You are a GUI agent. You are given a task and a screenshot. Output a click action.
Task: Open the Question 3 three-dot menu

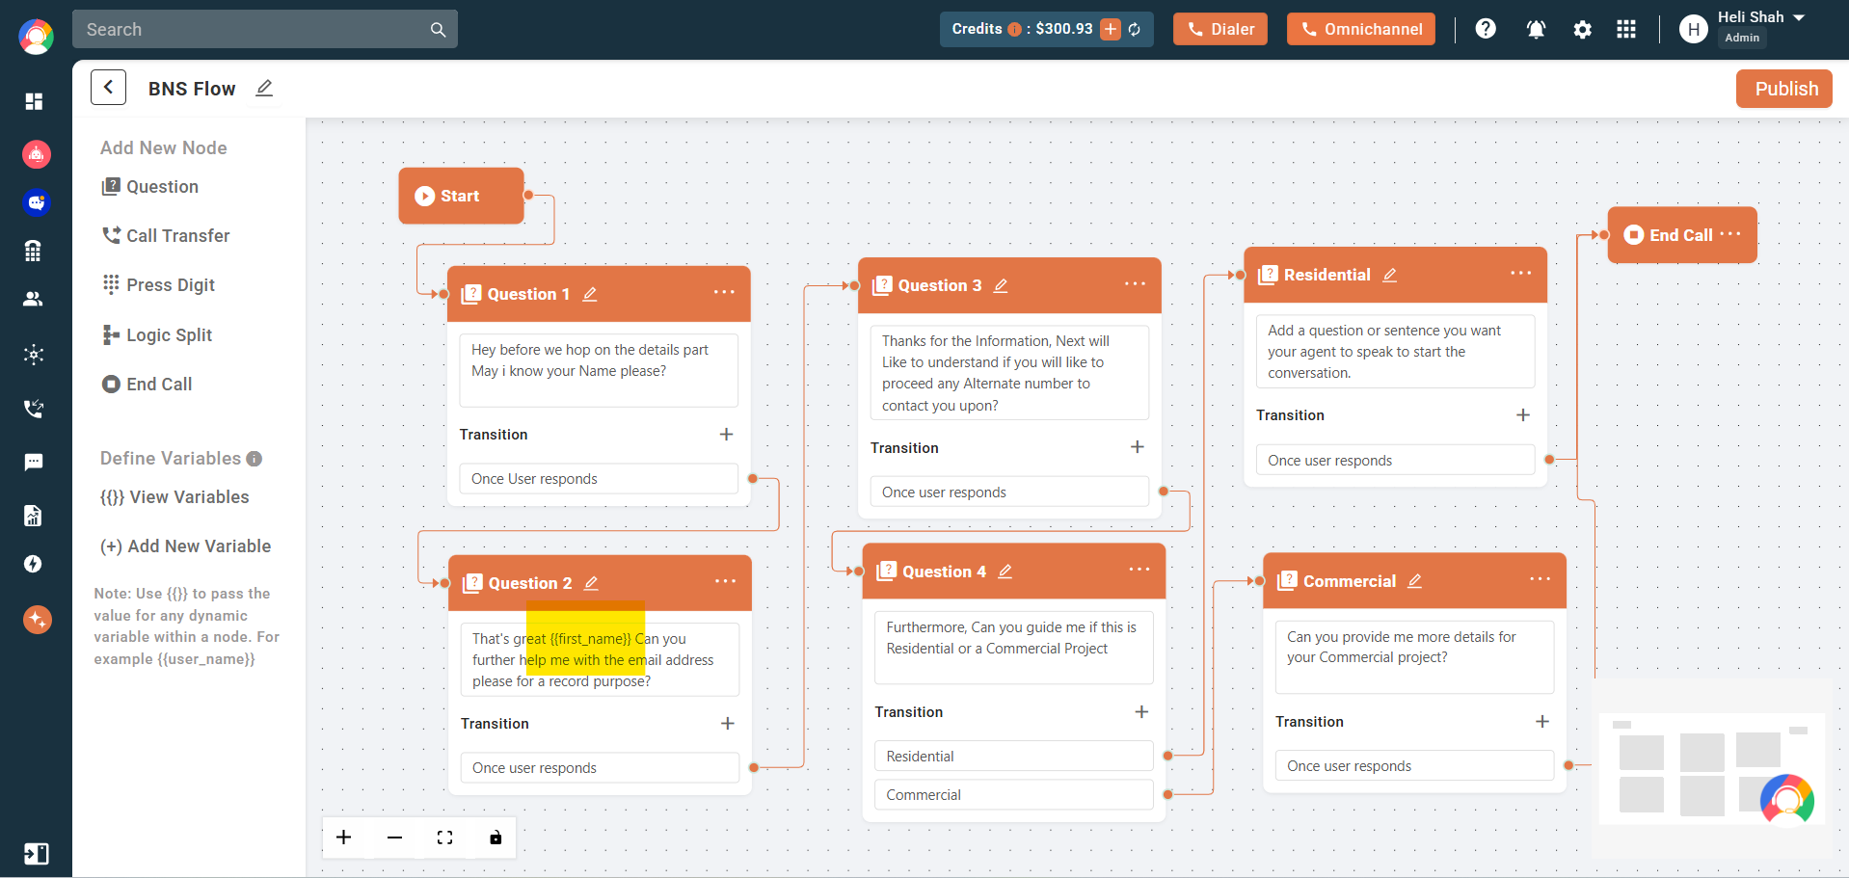(x=1135, y=283)
